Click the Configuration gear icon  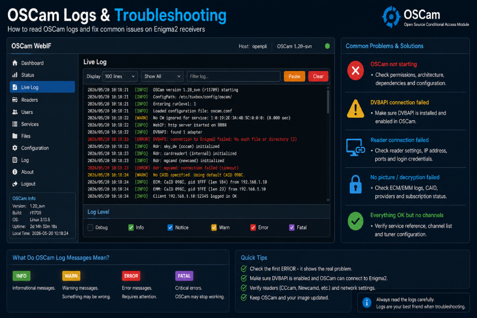tap(15, 148)
